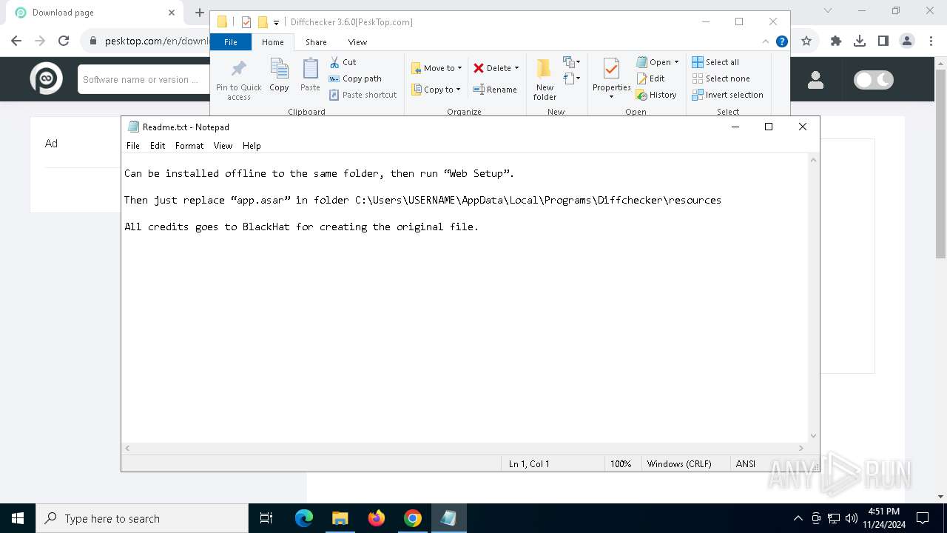
Task: Click Notepad horizontal scrollbar right arrow
Action: coord(801,448)
